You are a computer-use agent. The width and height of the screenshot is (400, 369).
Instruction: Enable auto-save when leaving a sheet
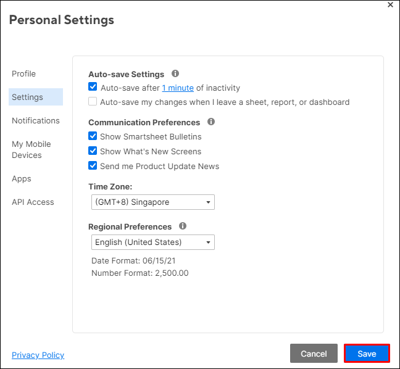(93, 102)
